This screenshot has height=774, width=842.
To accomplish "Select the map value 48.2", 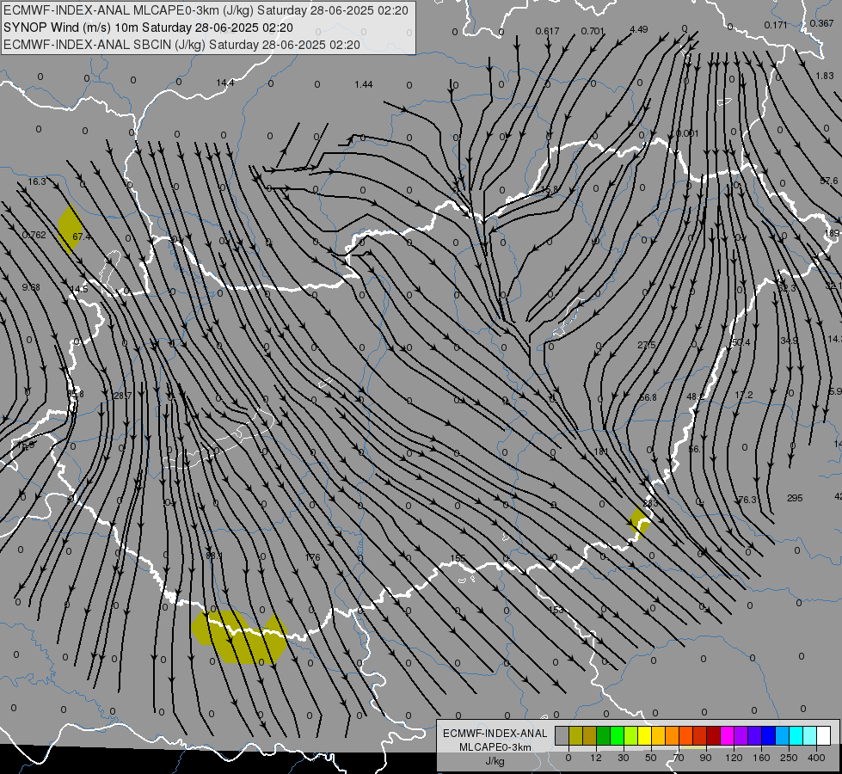I will point(695,396).
